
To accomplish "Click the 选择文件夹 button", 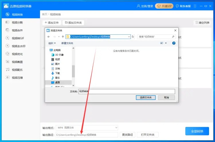I will pos(146,98).
